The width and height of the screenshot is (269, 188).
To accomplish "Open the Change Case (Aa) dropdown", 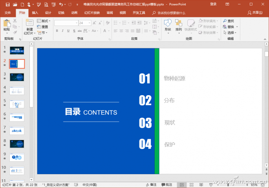I will click(95, 31).
